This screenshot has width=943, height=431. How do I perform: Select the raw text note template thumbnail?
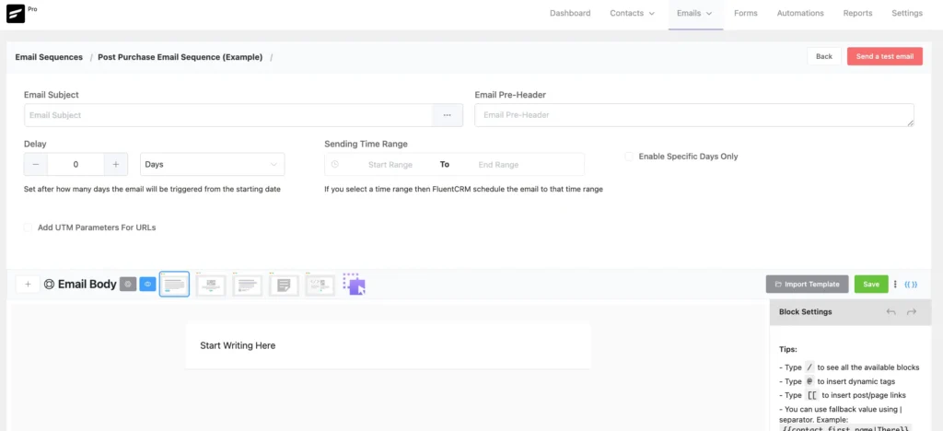click(284, 285)
